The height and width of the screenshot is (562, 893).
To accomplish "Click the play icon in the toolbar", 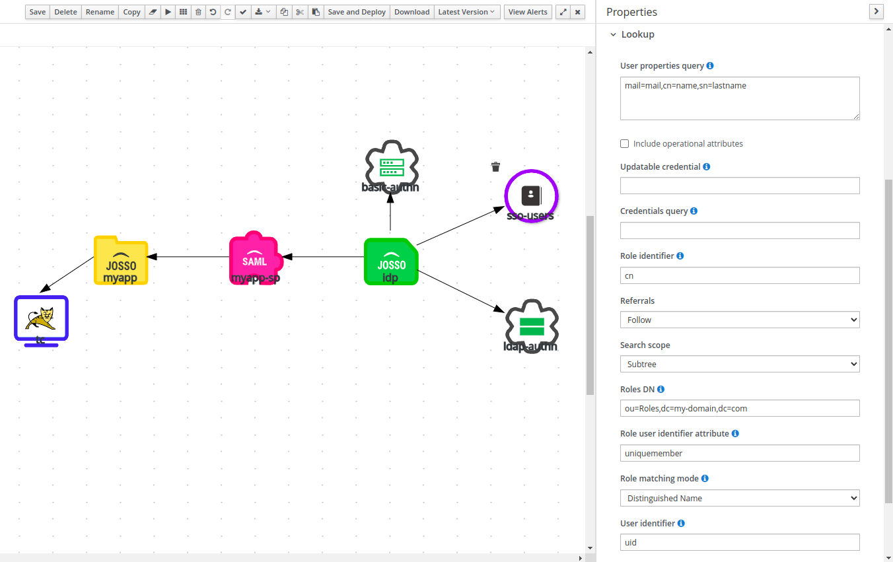I will 168,12.
